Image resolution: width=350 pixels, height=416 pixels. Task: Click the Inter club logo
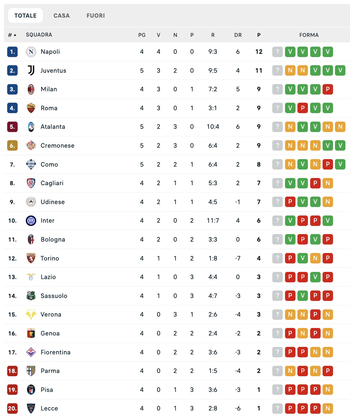(31, 221)
